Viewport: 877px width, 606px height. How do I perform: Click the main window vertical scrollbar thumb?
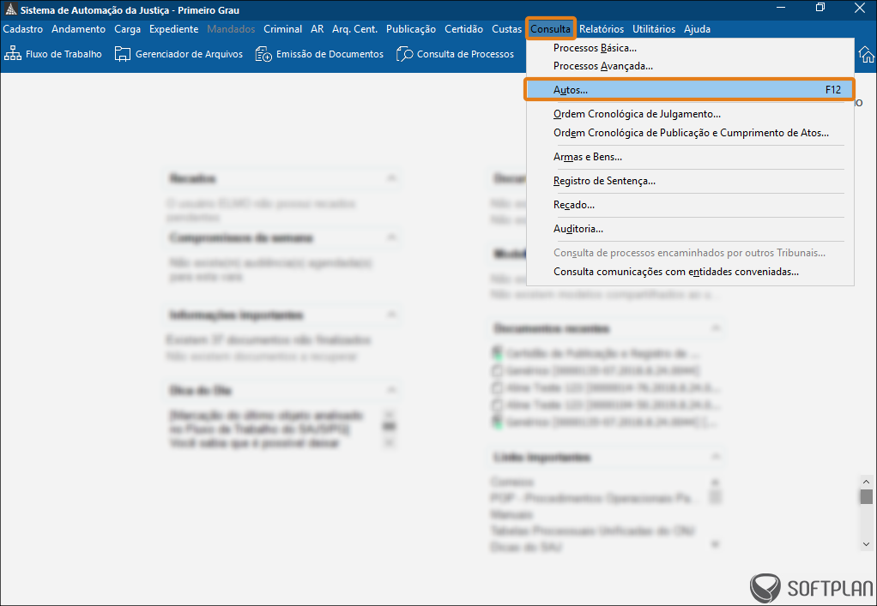click(867, 496)
